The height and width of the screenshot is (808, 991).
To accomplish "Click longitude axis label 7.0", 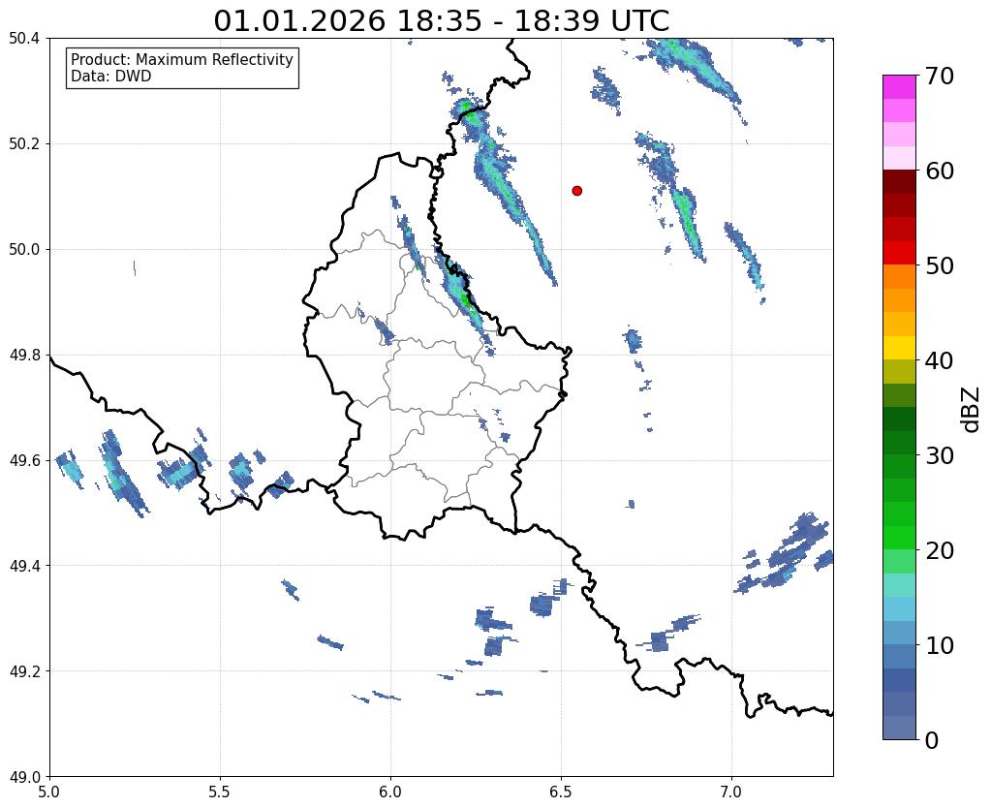I will click(x=731, y=792).
